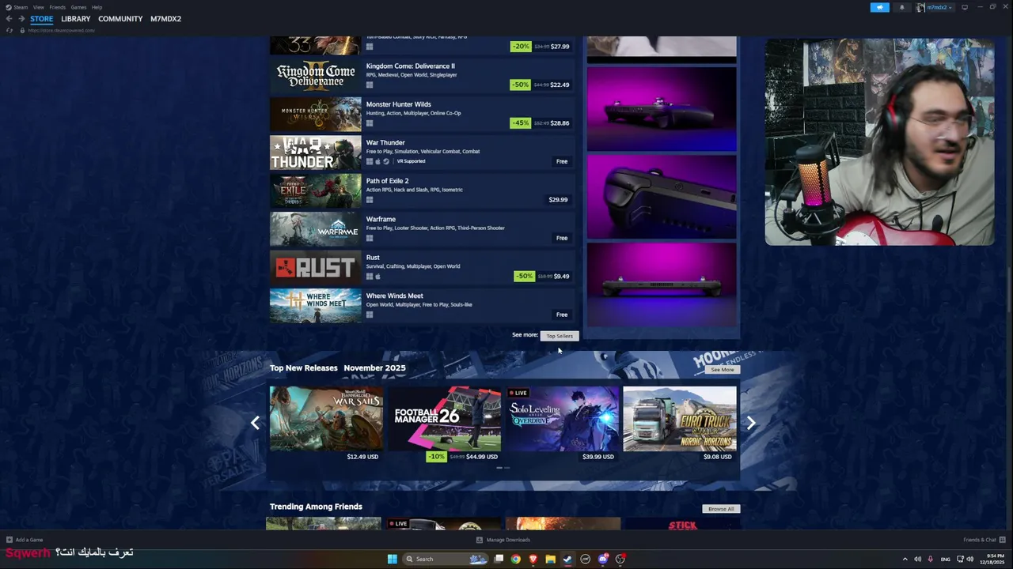Go forward with the Steam forward arrow

point(21,19)
